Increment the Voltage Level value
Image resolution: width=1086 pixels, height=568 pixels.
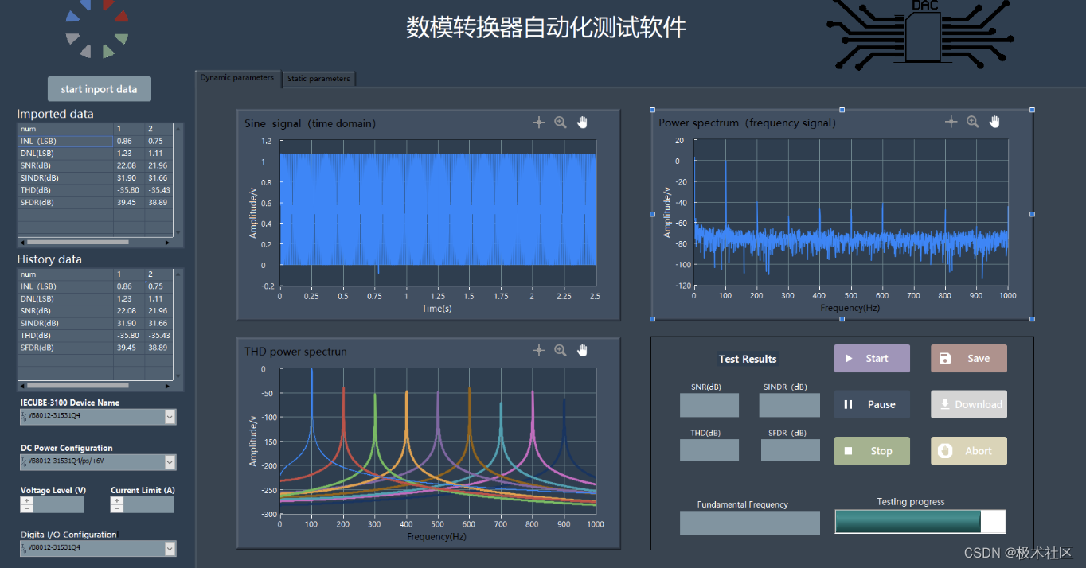pos(26,500)
